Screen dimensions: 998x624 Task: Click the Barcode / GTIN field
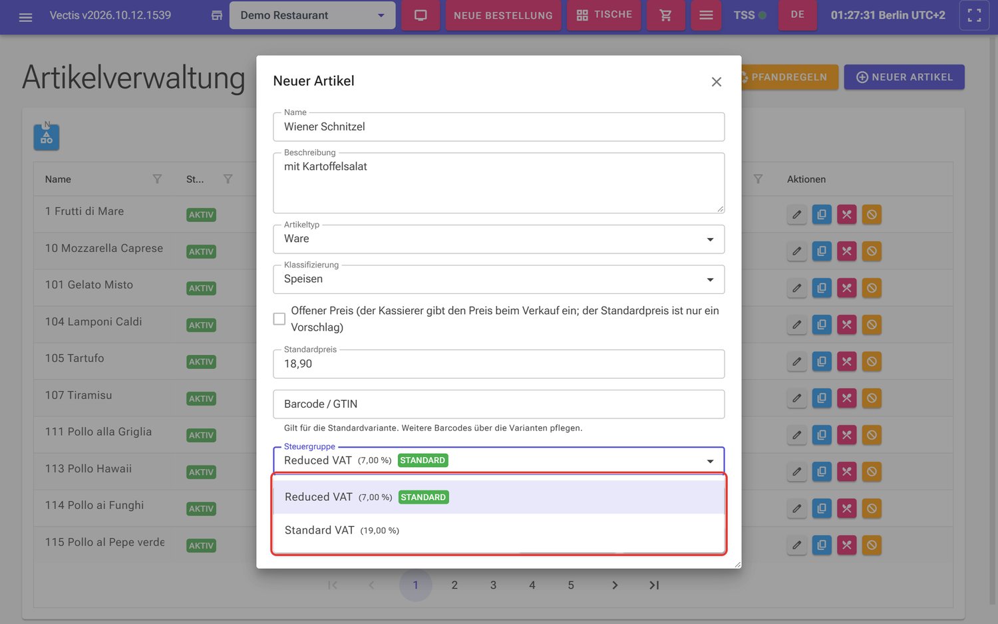click(x=498, y=404)
